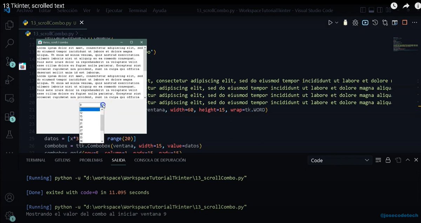Screen dimensions: 421x223
Task: Open the Ayuda menu
Action: click(159, 11)
